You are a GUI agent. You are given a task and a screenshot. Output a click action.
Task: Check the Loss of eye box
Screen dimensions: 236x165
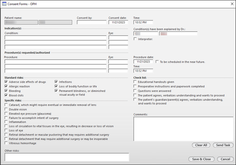click(6, 130)
